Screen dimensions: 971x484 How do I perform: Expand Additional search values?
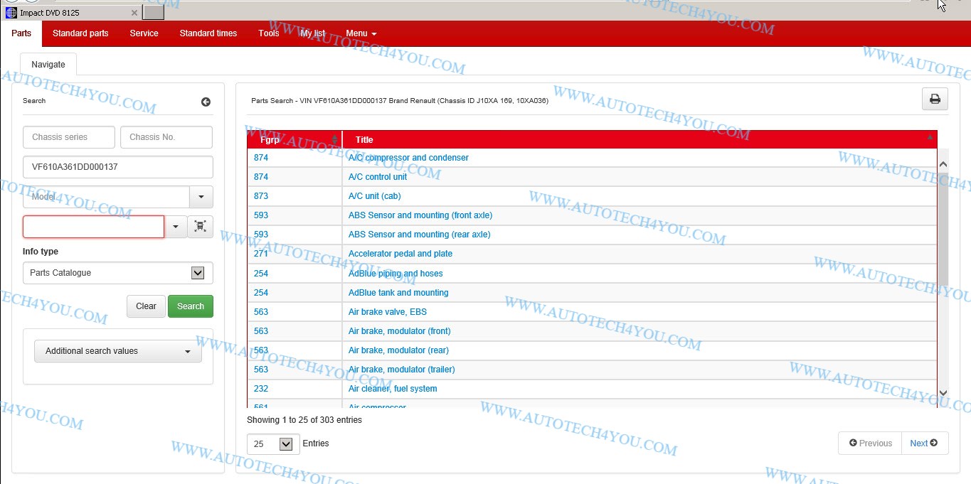(117, 351)
